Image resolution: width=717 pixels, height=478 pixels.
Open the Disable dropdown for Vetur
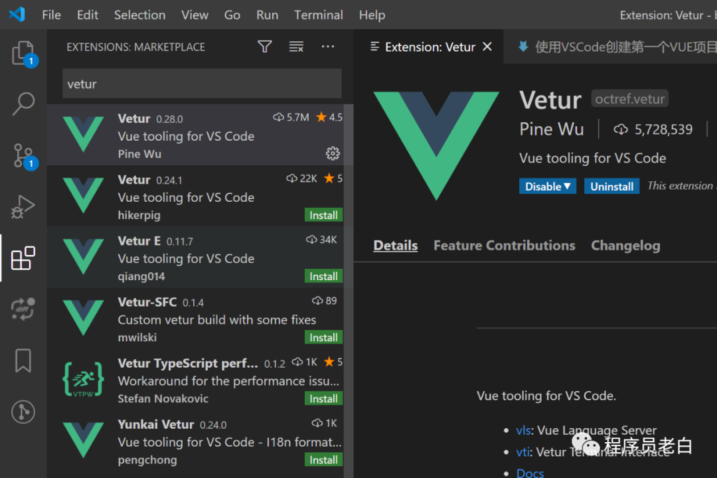[x=547, y=186]
